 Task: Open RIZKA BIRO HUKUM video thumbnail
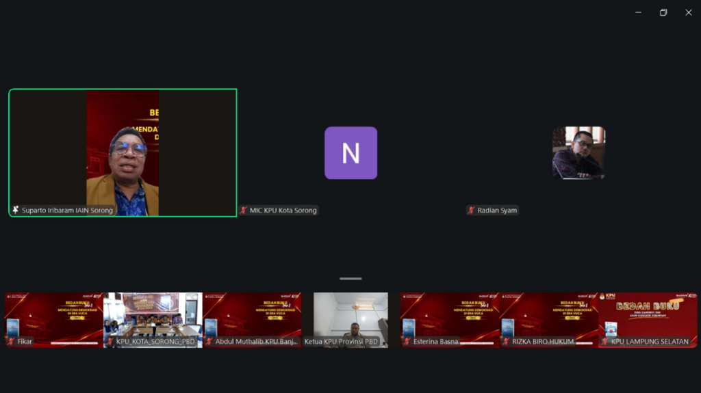[549, 320]
